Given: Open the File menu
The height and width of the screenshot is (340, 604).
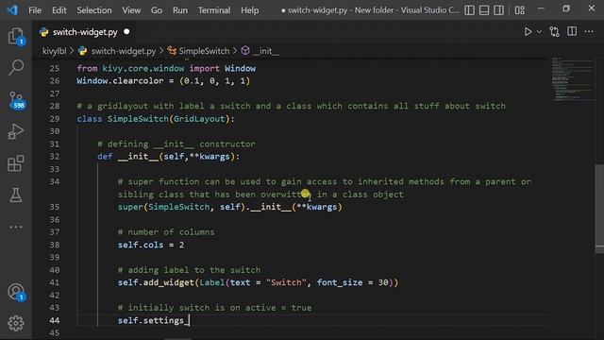Looking at the screenshot, I should coord(35,10).
